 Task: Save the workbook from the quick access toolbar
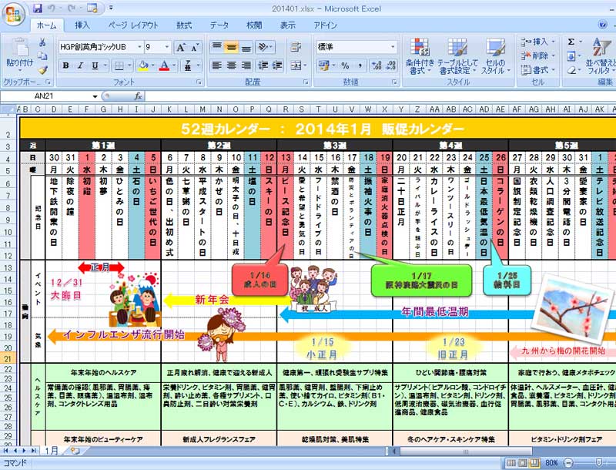tap(38, 8)
